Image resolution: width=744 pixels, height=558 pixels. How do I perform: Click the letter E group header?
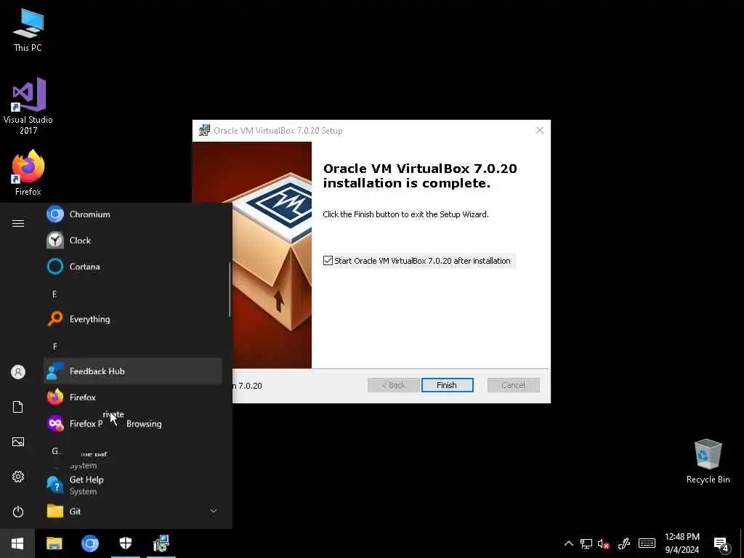click(x=54, y=294)
